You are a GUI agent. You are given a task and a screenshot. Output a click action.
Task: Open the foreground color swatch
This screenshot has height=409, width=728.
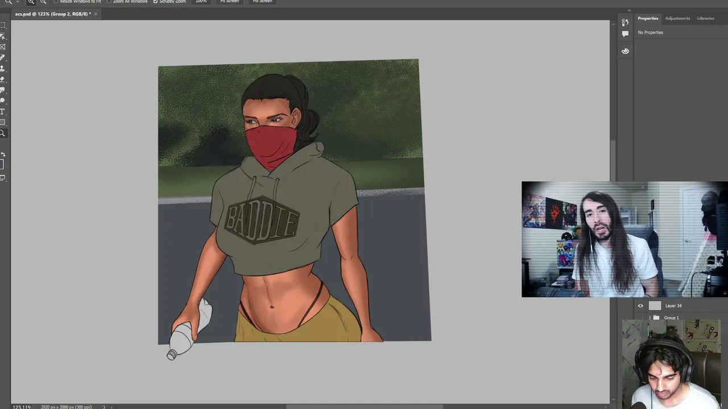2,164
